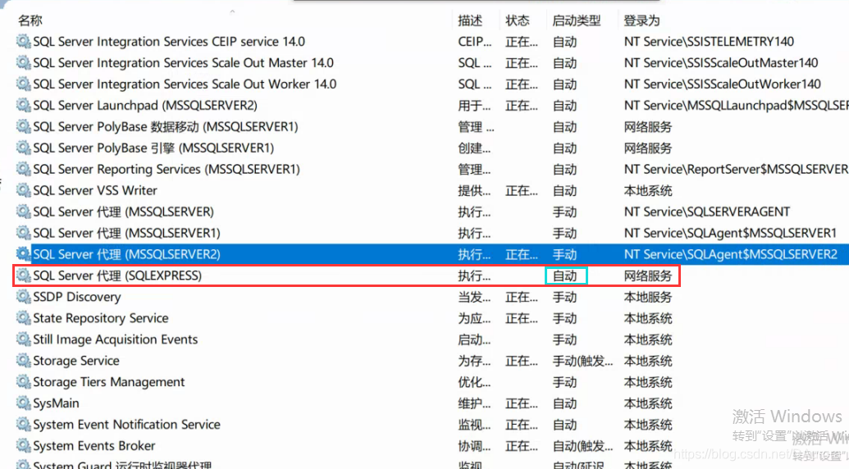Select SQL Server Integration Services Scale Out Master 14.0
Image resolution: width=849 pixels, height=469 pixels.
(x=184, y=63)
